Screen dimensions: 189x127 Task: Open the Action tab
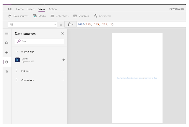[x=53, y=9]
